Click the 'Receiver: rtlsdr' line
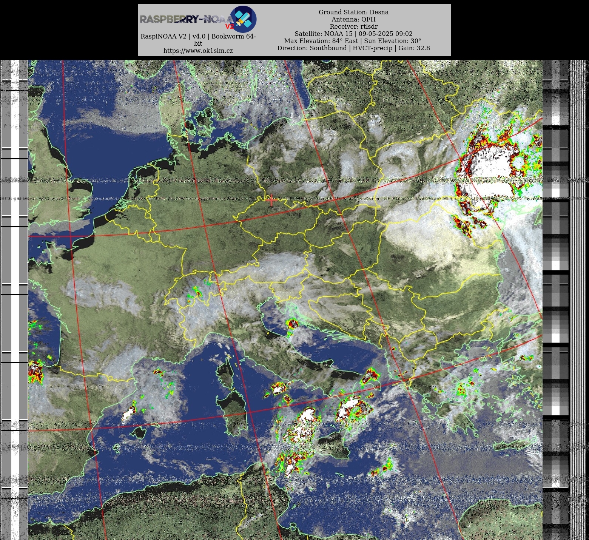The image size is (589, 540). (x=354, y=26)
